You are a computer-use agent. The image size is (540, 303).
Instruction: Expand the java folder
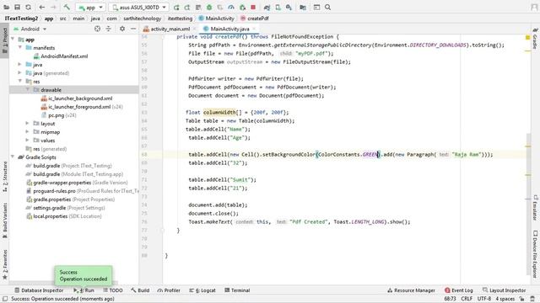click(20, 65)
